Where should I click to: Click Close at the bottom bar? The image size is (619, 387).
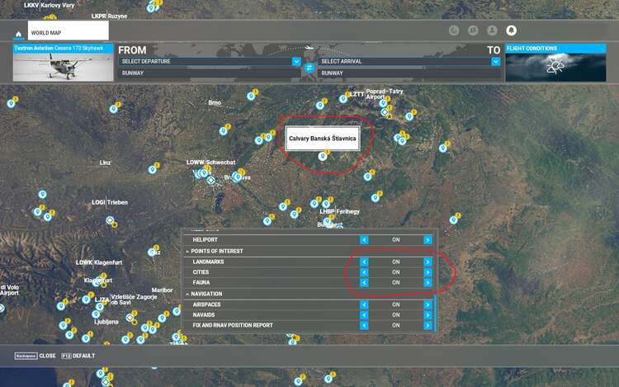click(35, 356)
